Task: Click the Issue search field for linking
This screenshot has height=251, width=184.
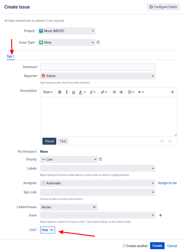Action: tap(98, 215)
